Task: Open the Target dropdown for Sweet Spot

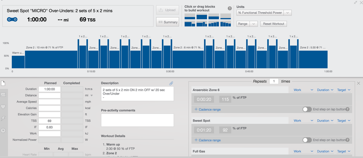Action: pos(344,121)
